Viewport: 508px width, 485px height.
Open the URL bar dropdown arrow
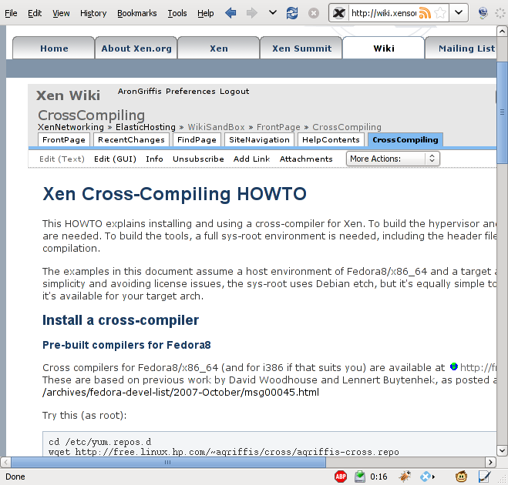[x=459, y=13]
